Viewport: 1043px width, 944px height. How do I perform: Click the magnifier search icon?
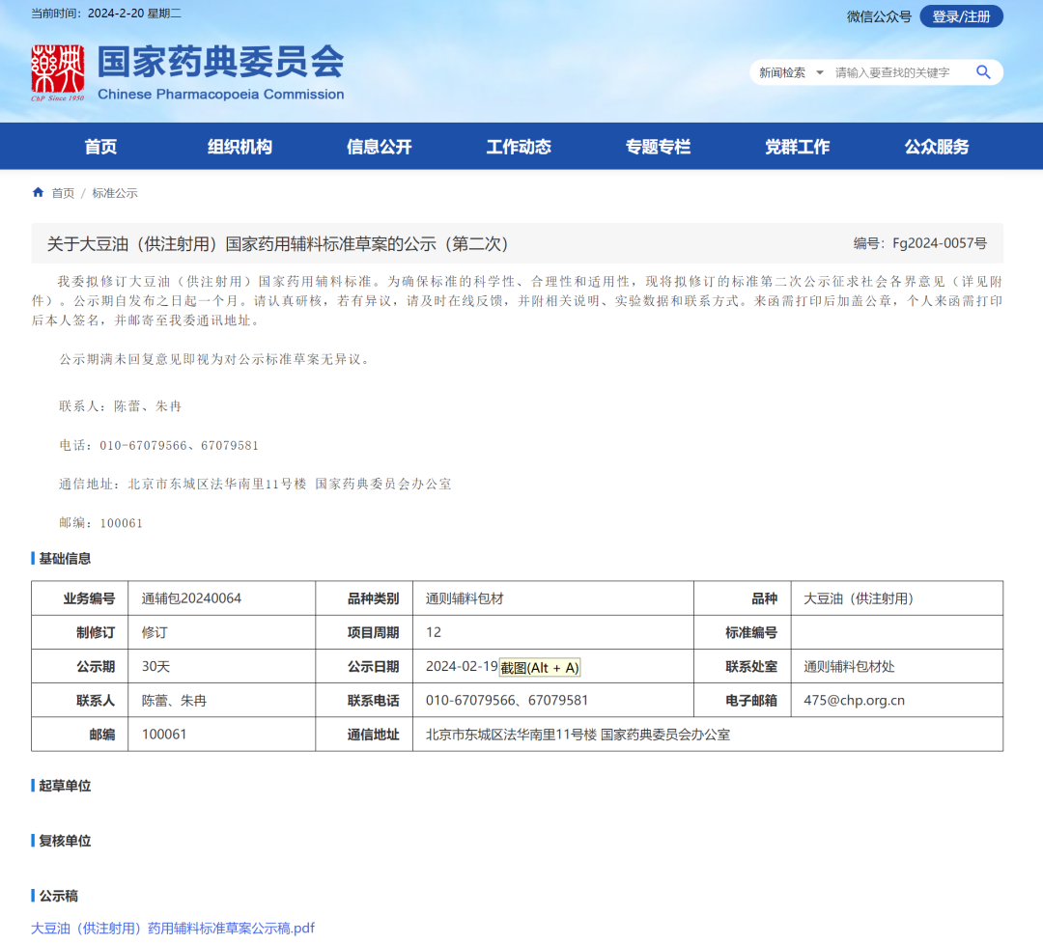tap(983, 71)
